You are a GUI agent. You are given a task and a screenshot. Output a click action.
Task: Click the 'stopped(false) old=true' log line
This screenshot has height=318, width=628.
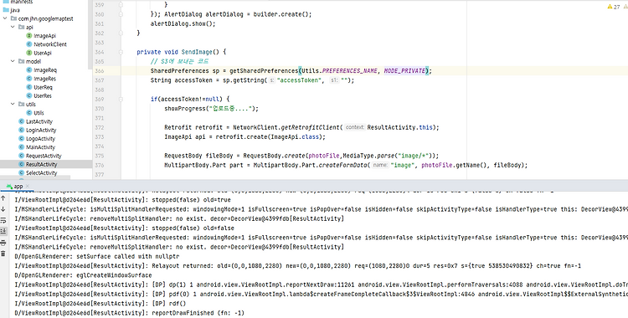click(x=122, y=199)
